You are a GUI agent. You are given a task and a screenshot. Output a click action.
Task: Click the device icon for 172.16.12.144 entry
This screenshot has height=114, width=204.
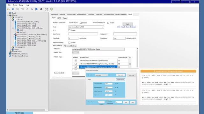(15, 35)
